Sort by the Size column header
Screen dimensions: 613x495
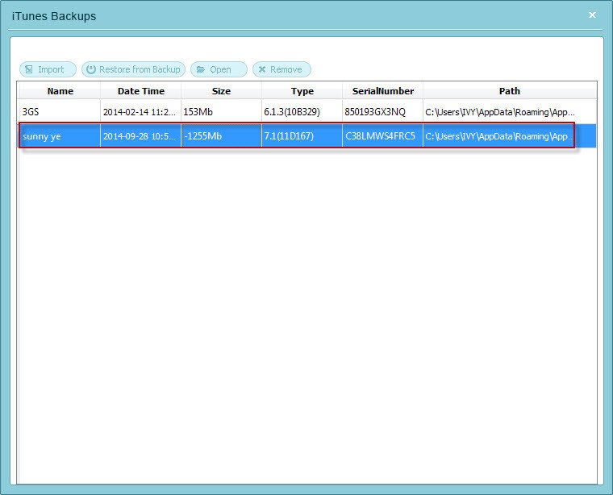(x=221, y=91)
